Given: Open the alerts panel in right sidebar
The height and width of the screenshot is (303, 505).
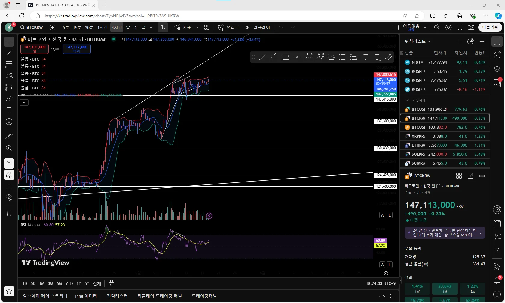Looking at the screenshot, I should (x=497, y=55).
